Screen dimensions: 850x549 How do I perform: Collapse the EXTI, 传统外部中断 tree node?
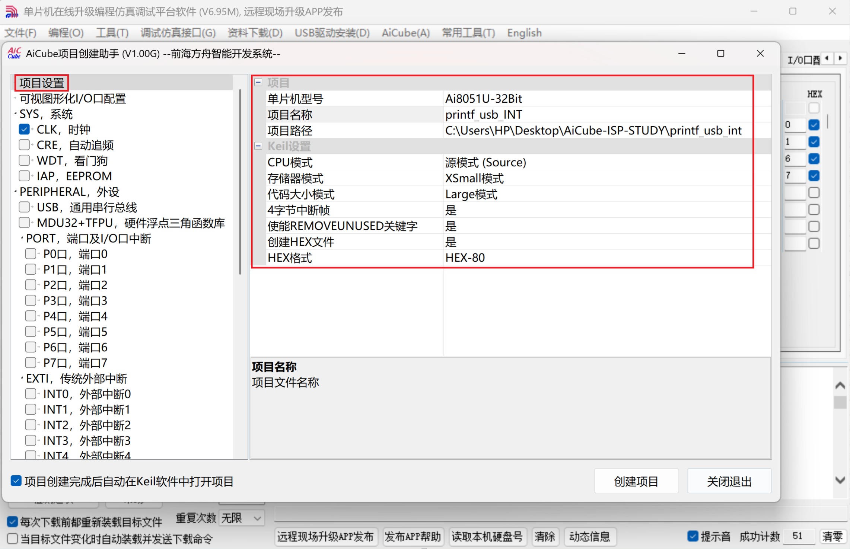[x=22, y=378]
